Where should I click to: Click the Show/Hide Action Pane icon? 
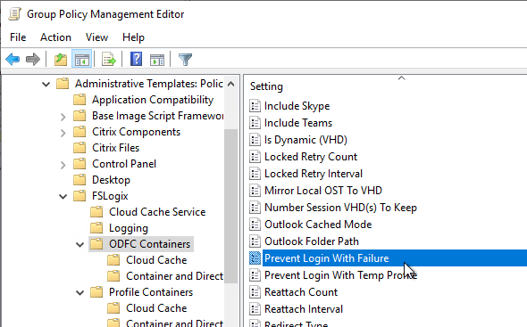point(157,60)
